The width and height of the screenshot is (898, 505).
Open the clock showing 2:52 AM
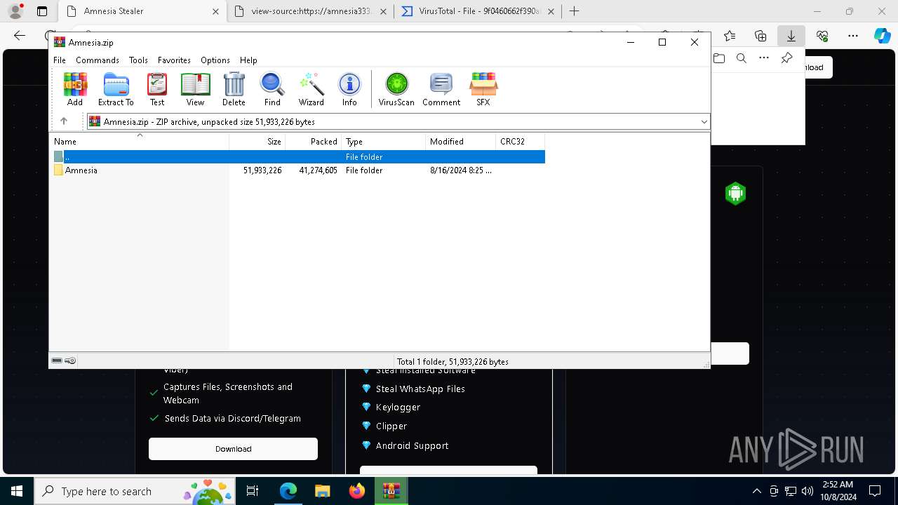(x=838, y=491)
